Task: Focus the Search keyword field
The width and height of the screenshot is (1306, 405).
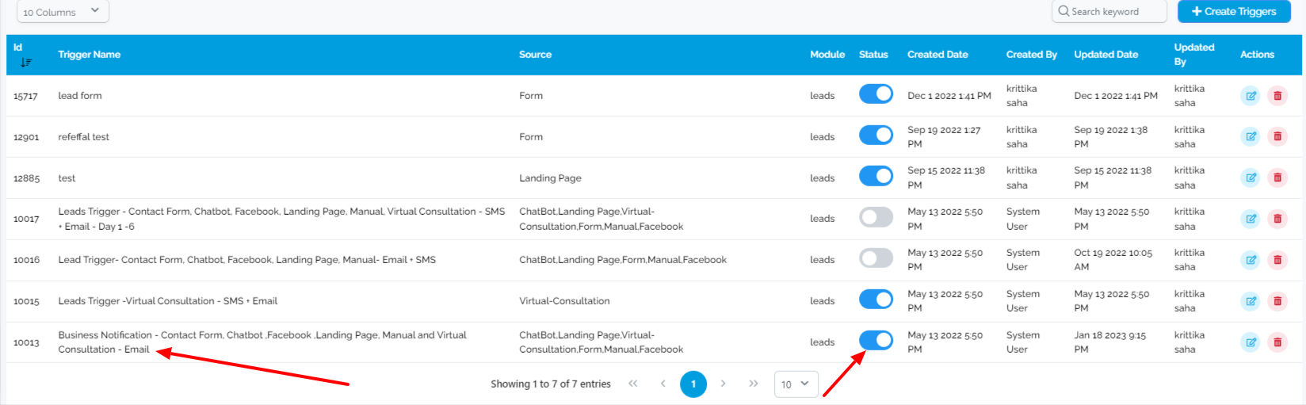Action: [x=1109, y=11]
